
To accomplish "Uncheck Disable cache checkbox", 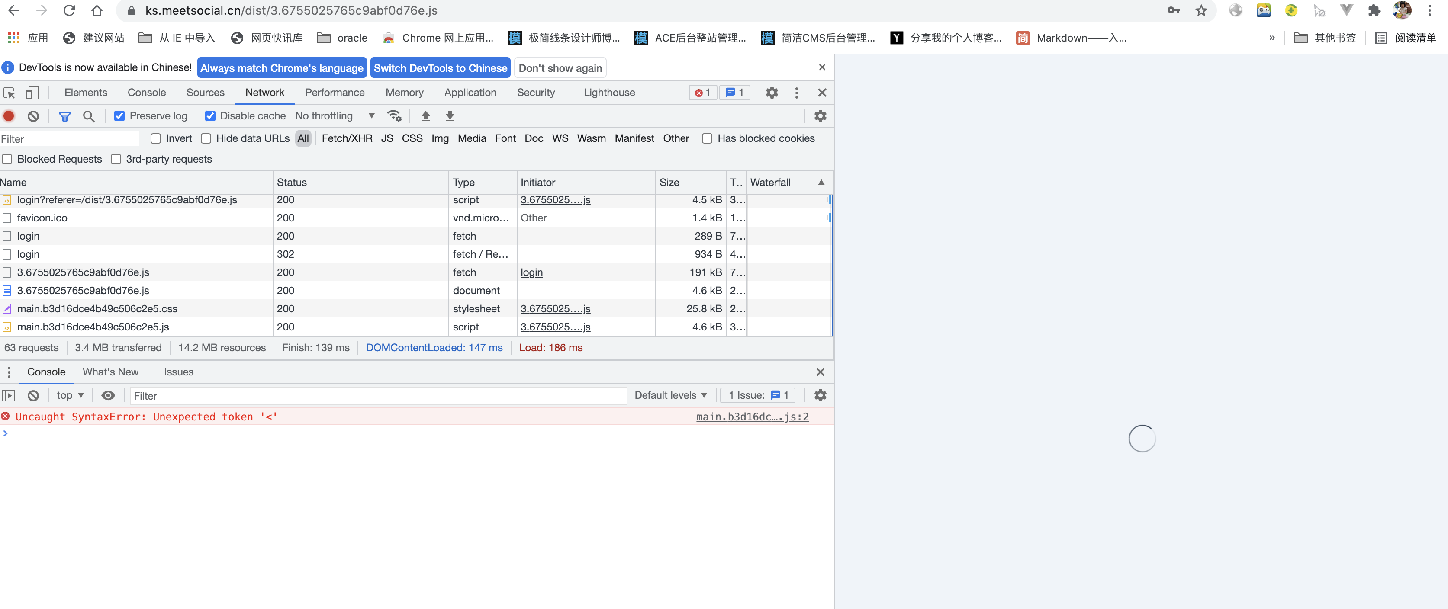I will [x=210, y=116].
